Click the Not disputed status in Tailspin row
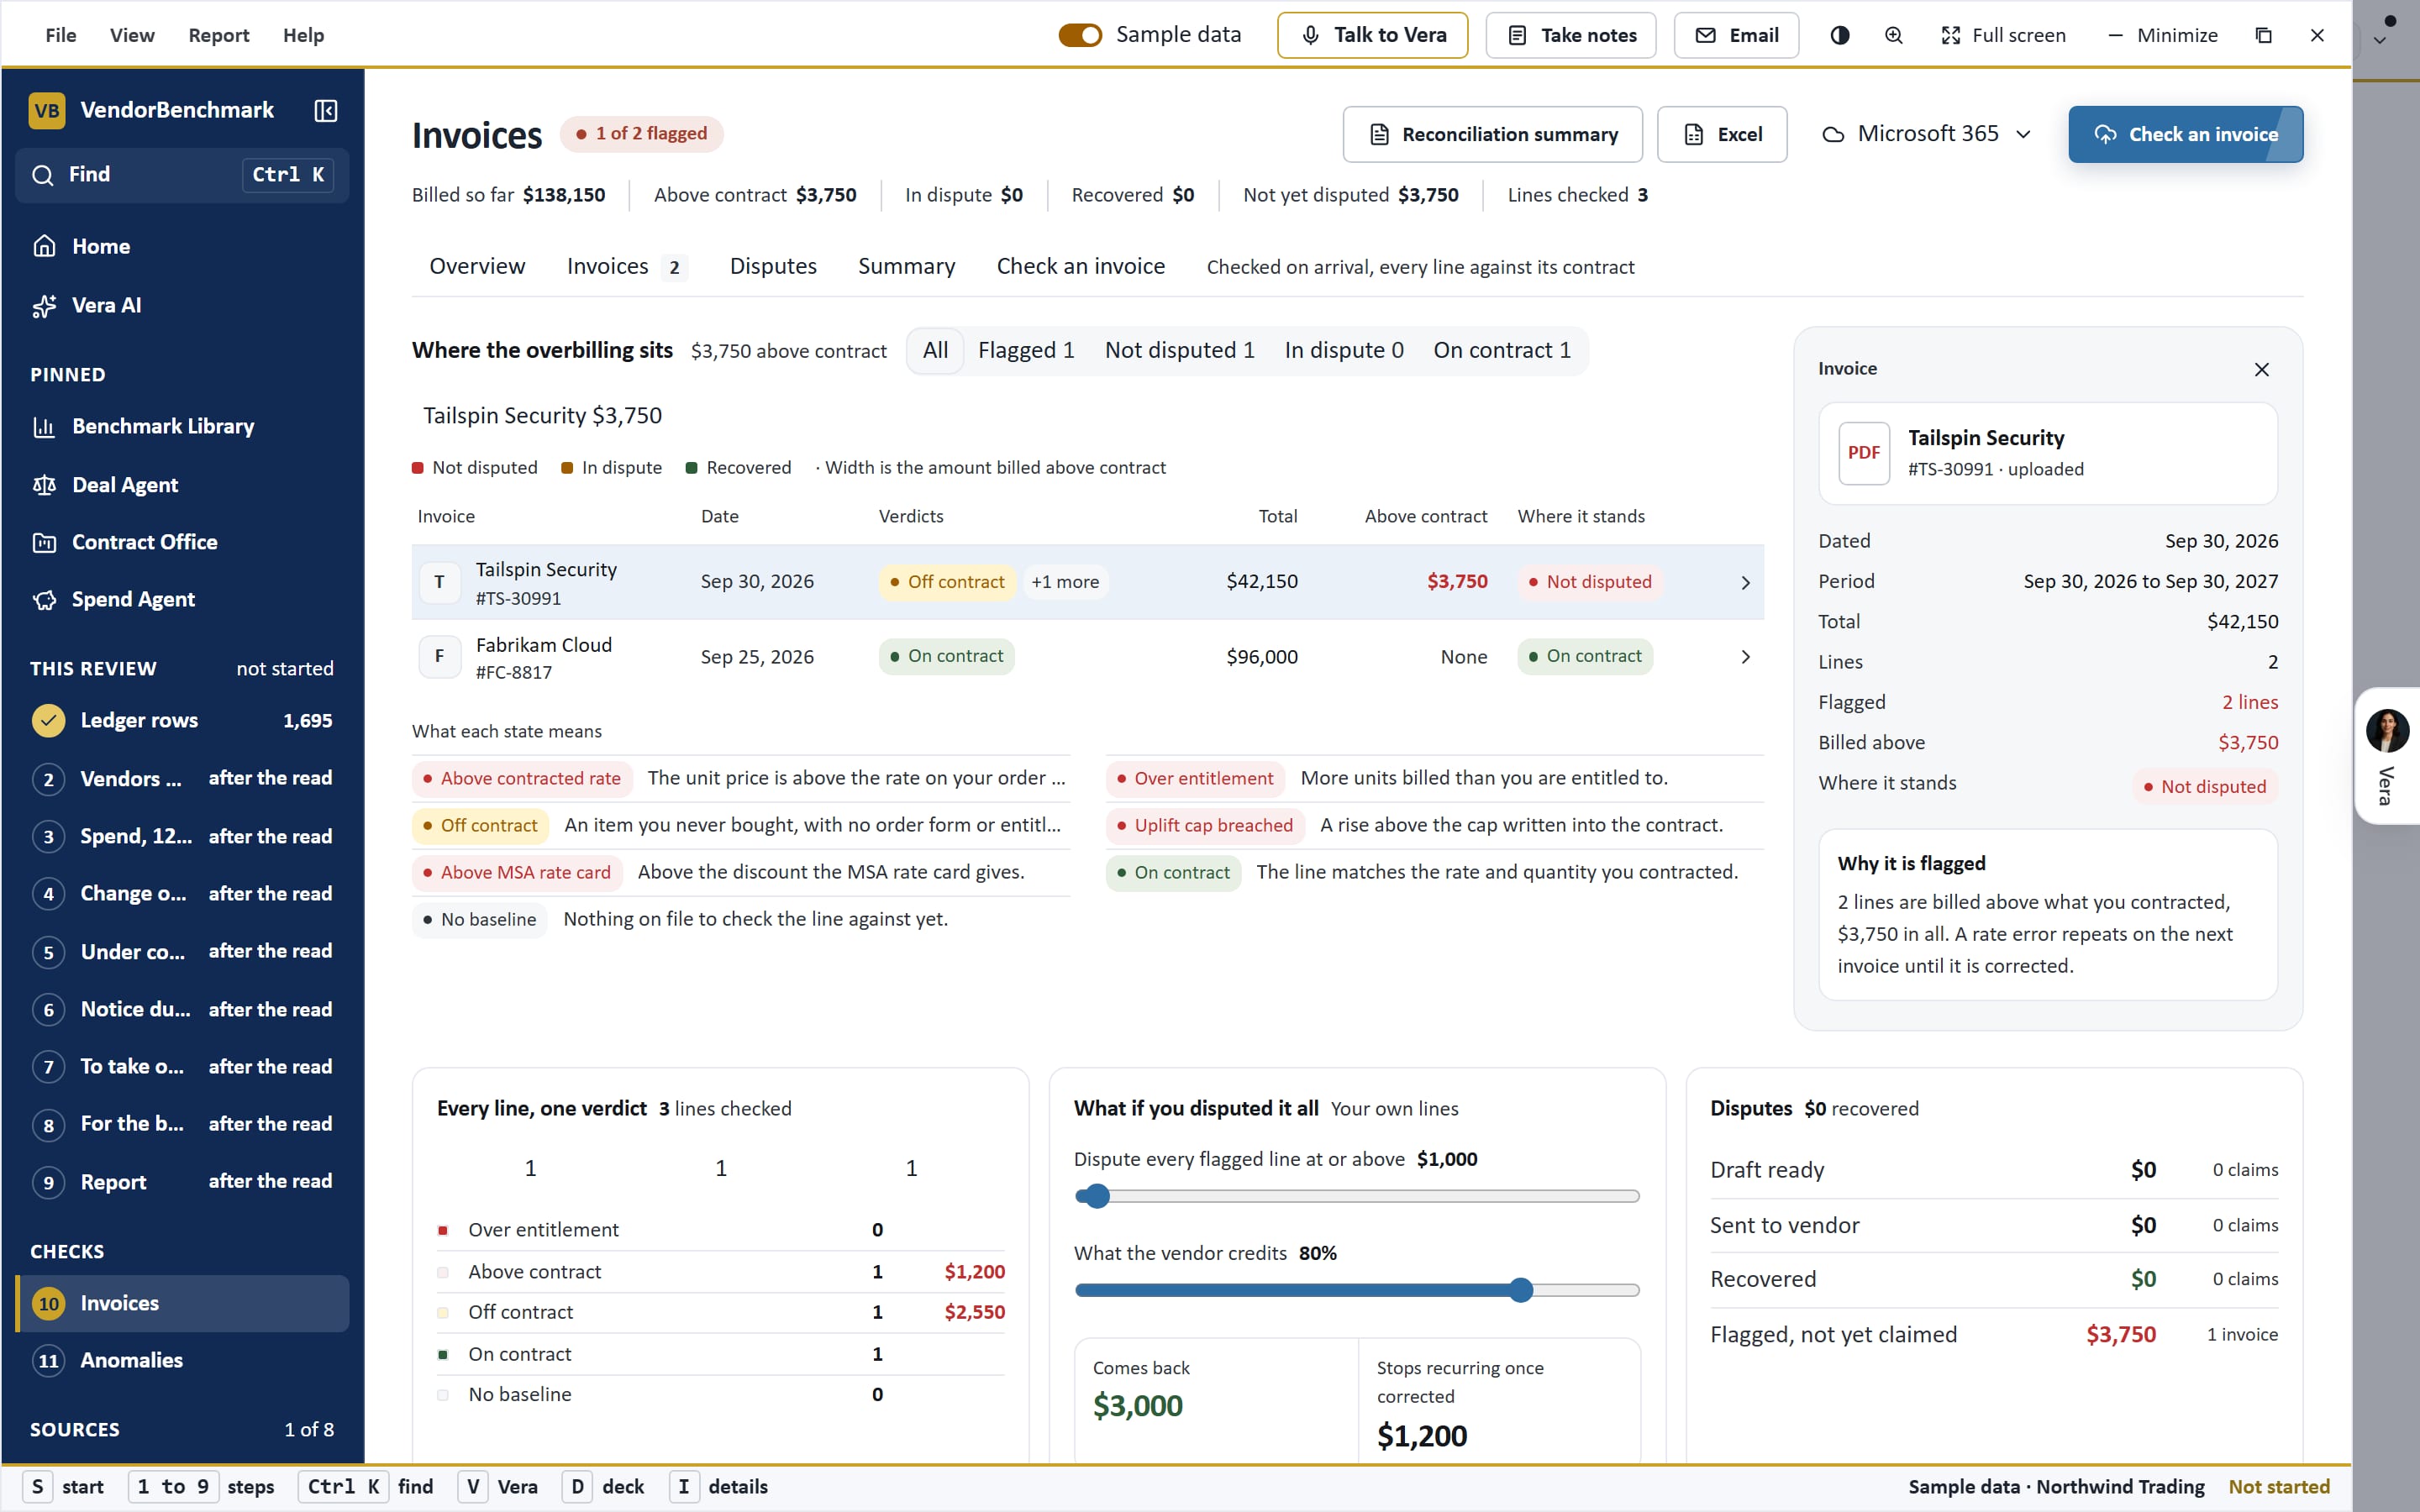The width and height of the screenshot is (2420, 1512). click(x=1589, y=582)
